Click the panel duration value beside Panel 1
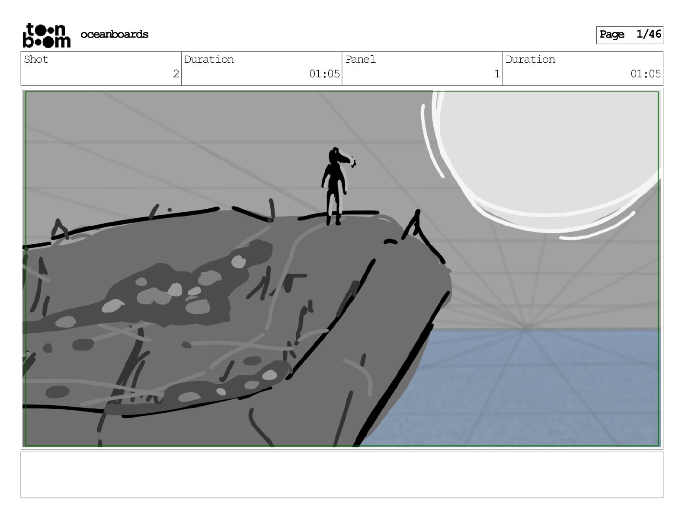This screenshot has width=685, height=529. 646,74
